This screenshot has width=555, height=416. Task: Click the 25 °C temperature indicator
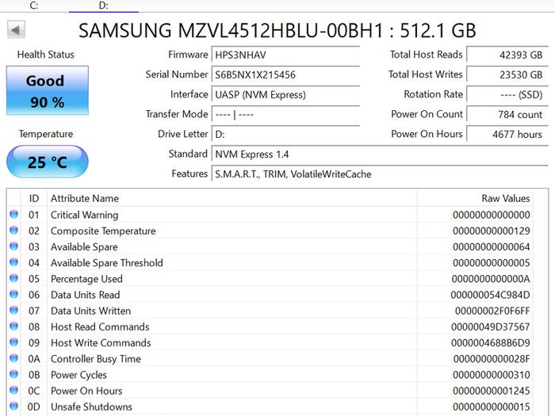[x=48, y=162]
